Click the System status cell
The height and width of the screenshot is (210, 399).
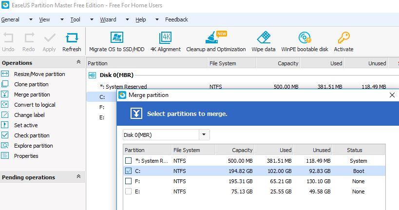click(x=358, y=161)
